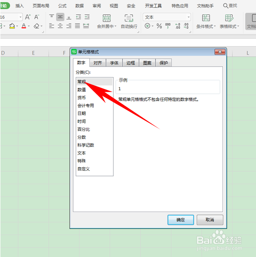Increase decimal places
Image resolution: width=256 pixels, height=257 pixels.
178,26
